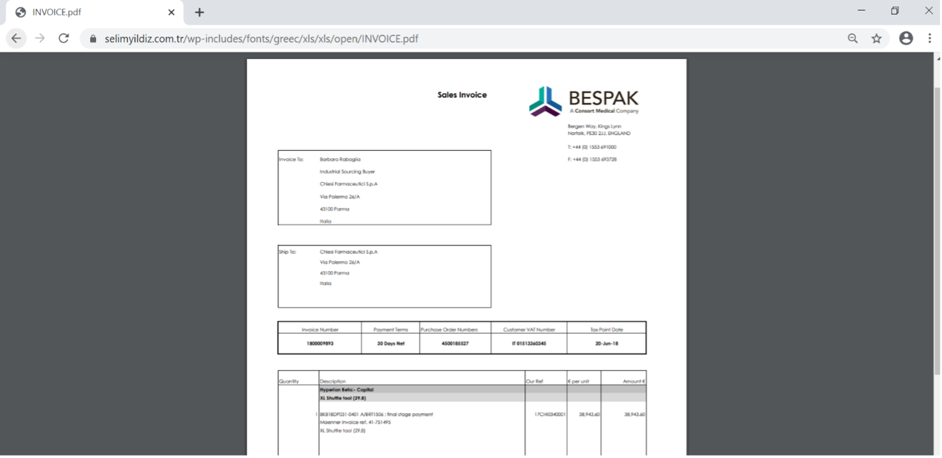Viewport: 942px width, 458px height.
Task: Click the vertical page scrollbar
Action: (937, 230)
